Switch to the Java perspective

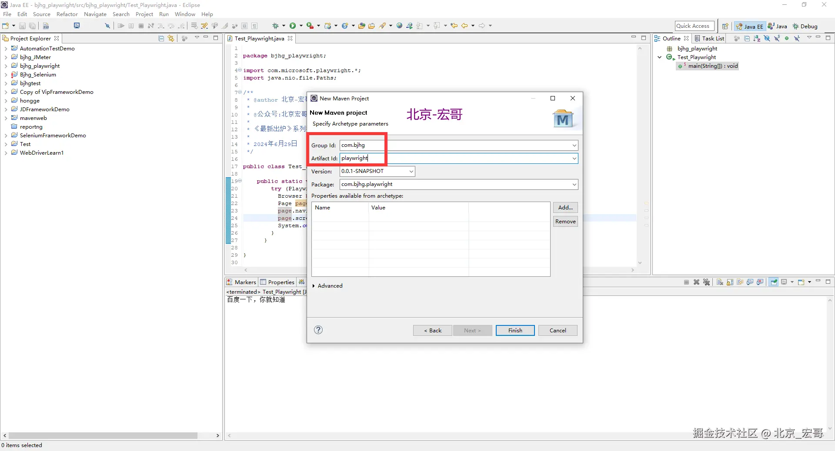point(778,27)
